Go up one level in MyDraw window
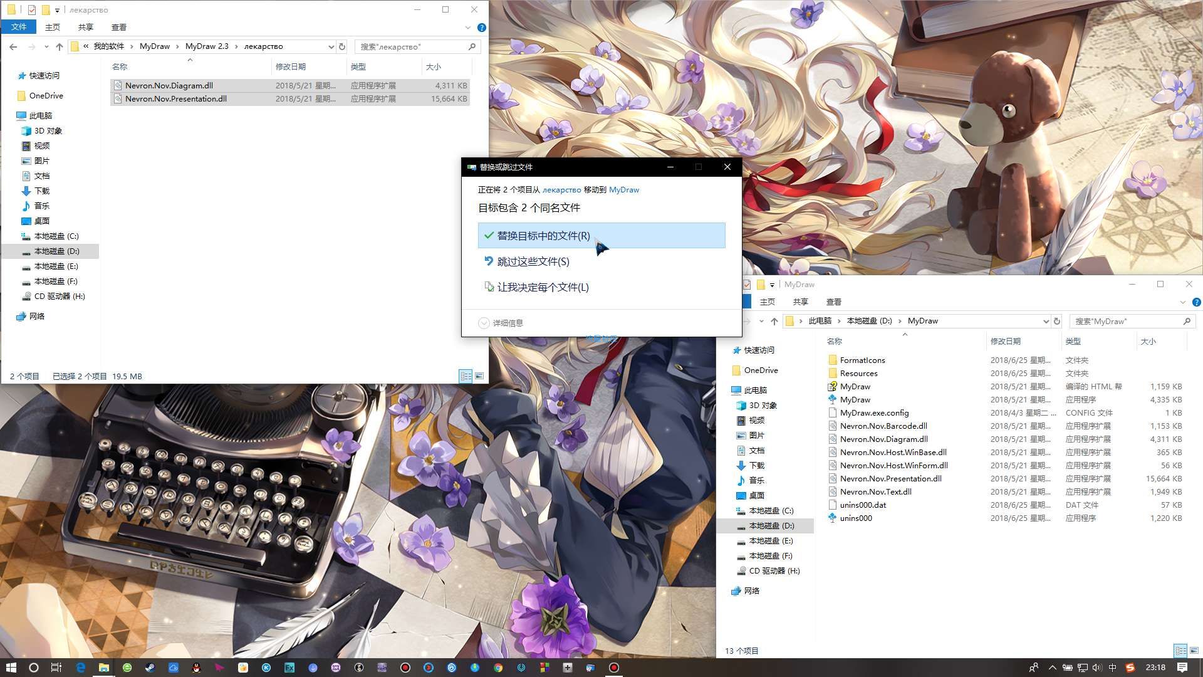This screenshot has height=677, width=1203. 774,321
